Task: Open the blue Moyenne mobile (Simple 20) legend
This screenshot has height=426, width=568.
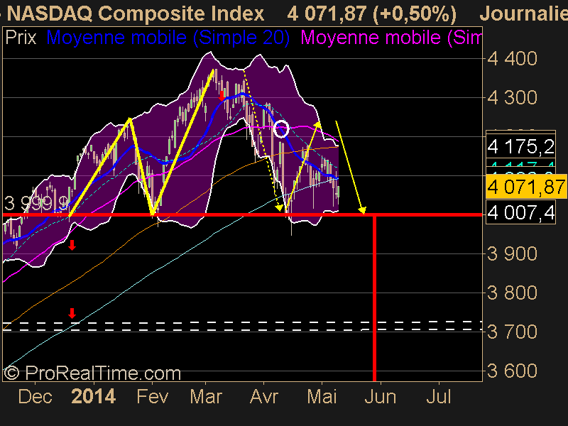Action: pyautogui.click(x=168, y=38)
